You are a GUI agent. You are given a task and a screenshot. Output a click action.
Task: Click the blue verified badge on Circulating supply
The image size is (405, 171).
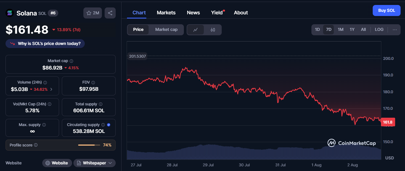tap(109, 125)
